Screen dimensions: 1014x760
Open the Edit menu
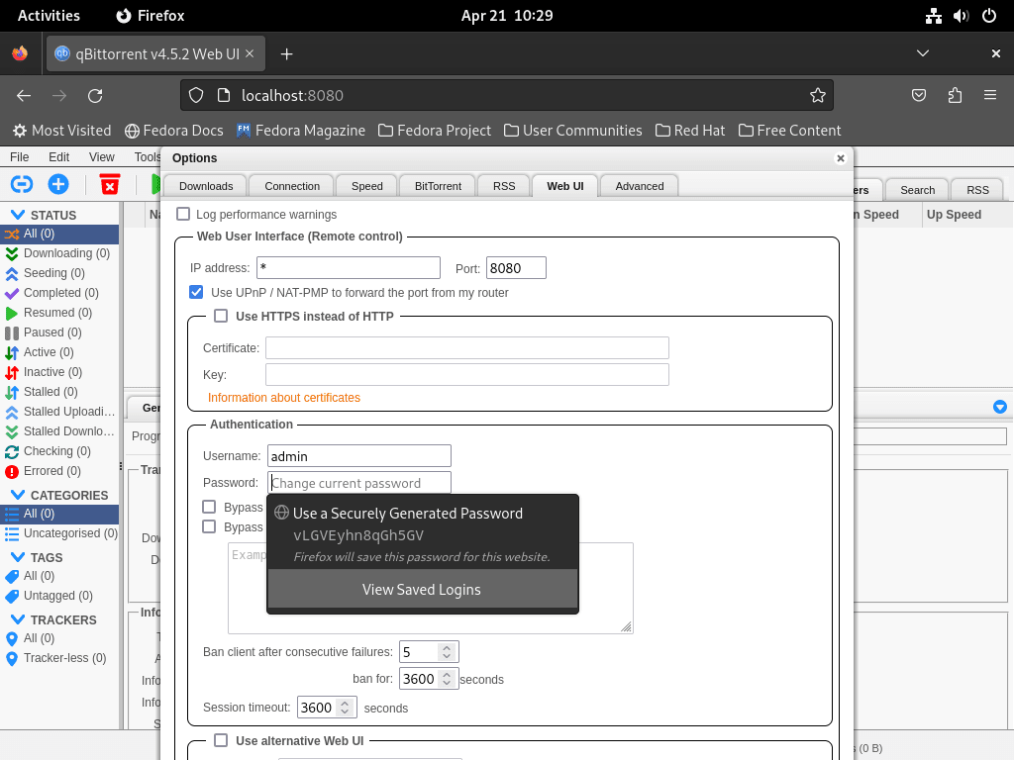point(58,156)
